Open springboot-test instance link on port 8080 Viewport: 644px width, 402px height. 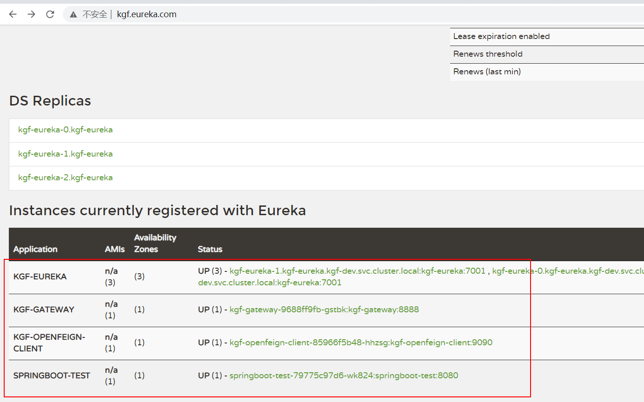coord(344,376)
